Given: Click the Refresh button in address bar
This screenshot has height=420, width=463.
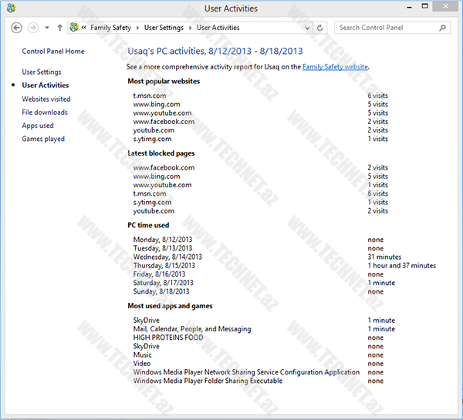Looking at the screenshot, I should point(320,28).
